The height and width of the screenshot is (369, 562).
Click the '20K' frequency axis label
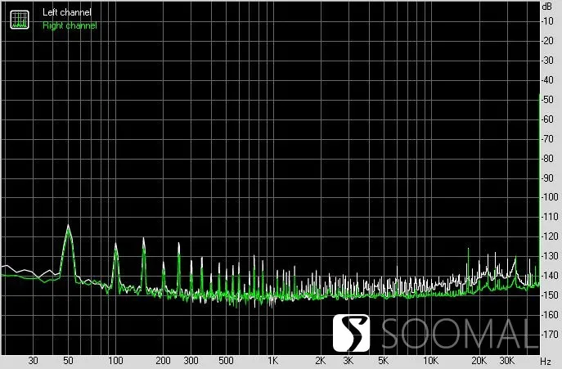point(479,360)
